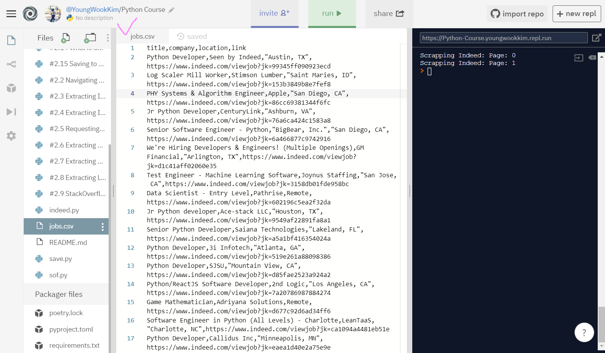This screenshot has height=353, width=605.
Task: Open the help question mark button
Action: coord(584,332)
